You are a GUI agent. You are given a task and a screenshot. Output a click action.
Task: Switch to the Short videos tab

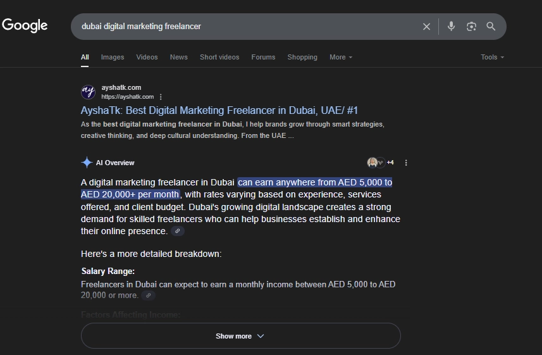(219, 57)
